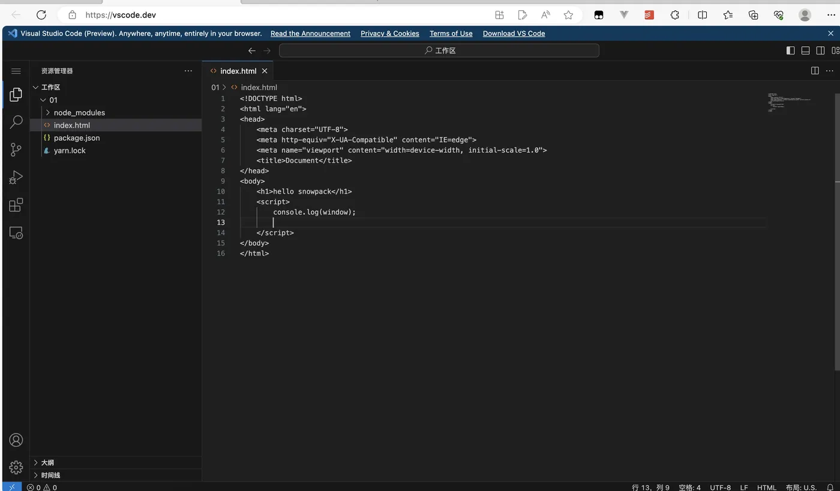Open the Manage gear settings icon
The width and height of the screenshot is (840, 491).
(x=16, y=467)
